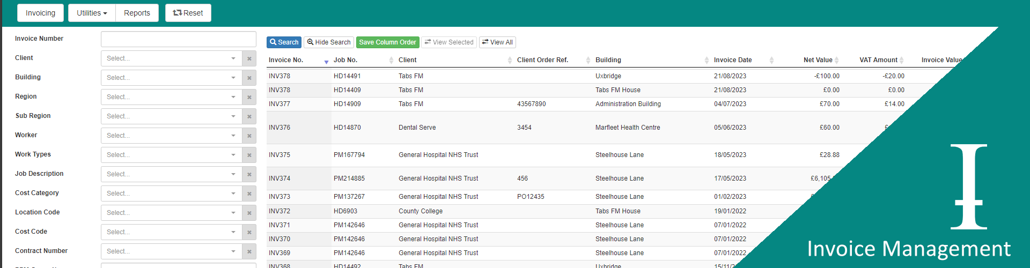Click Administration Building cell
The image size is (1030, 268).
(x=628, y=104)
